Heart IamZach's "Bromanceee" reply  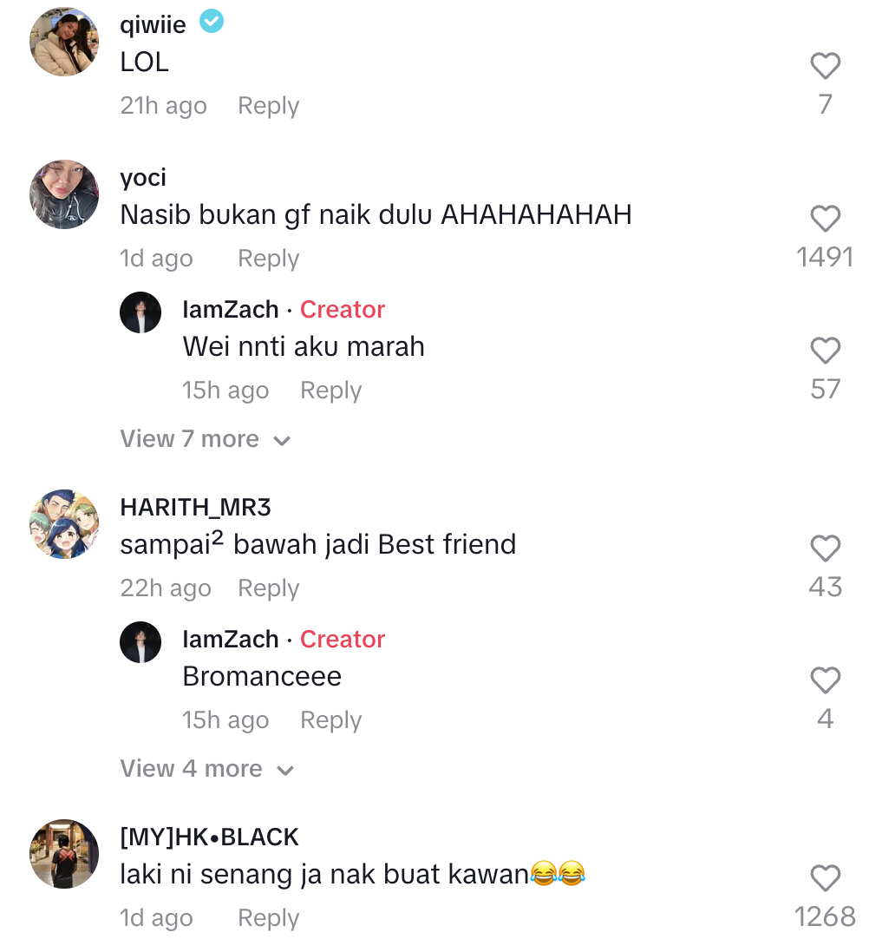[825, 680]
